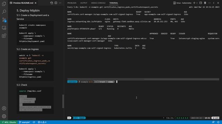Switch to the DEBUG CONSOLE panel tab

tap(98, 3)
